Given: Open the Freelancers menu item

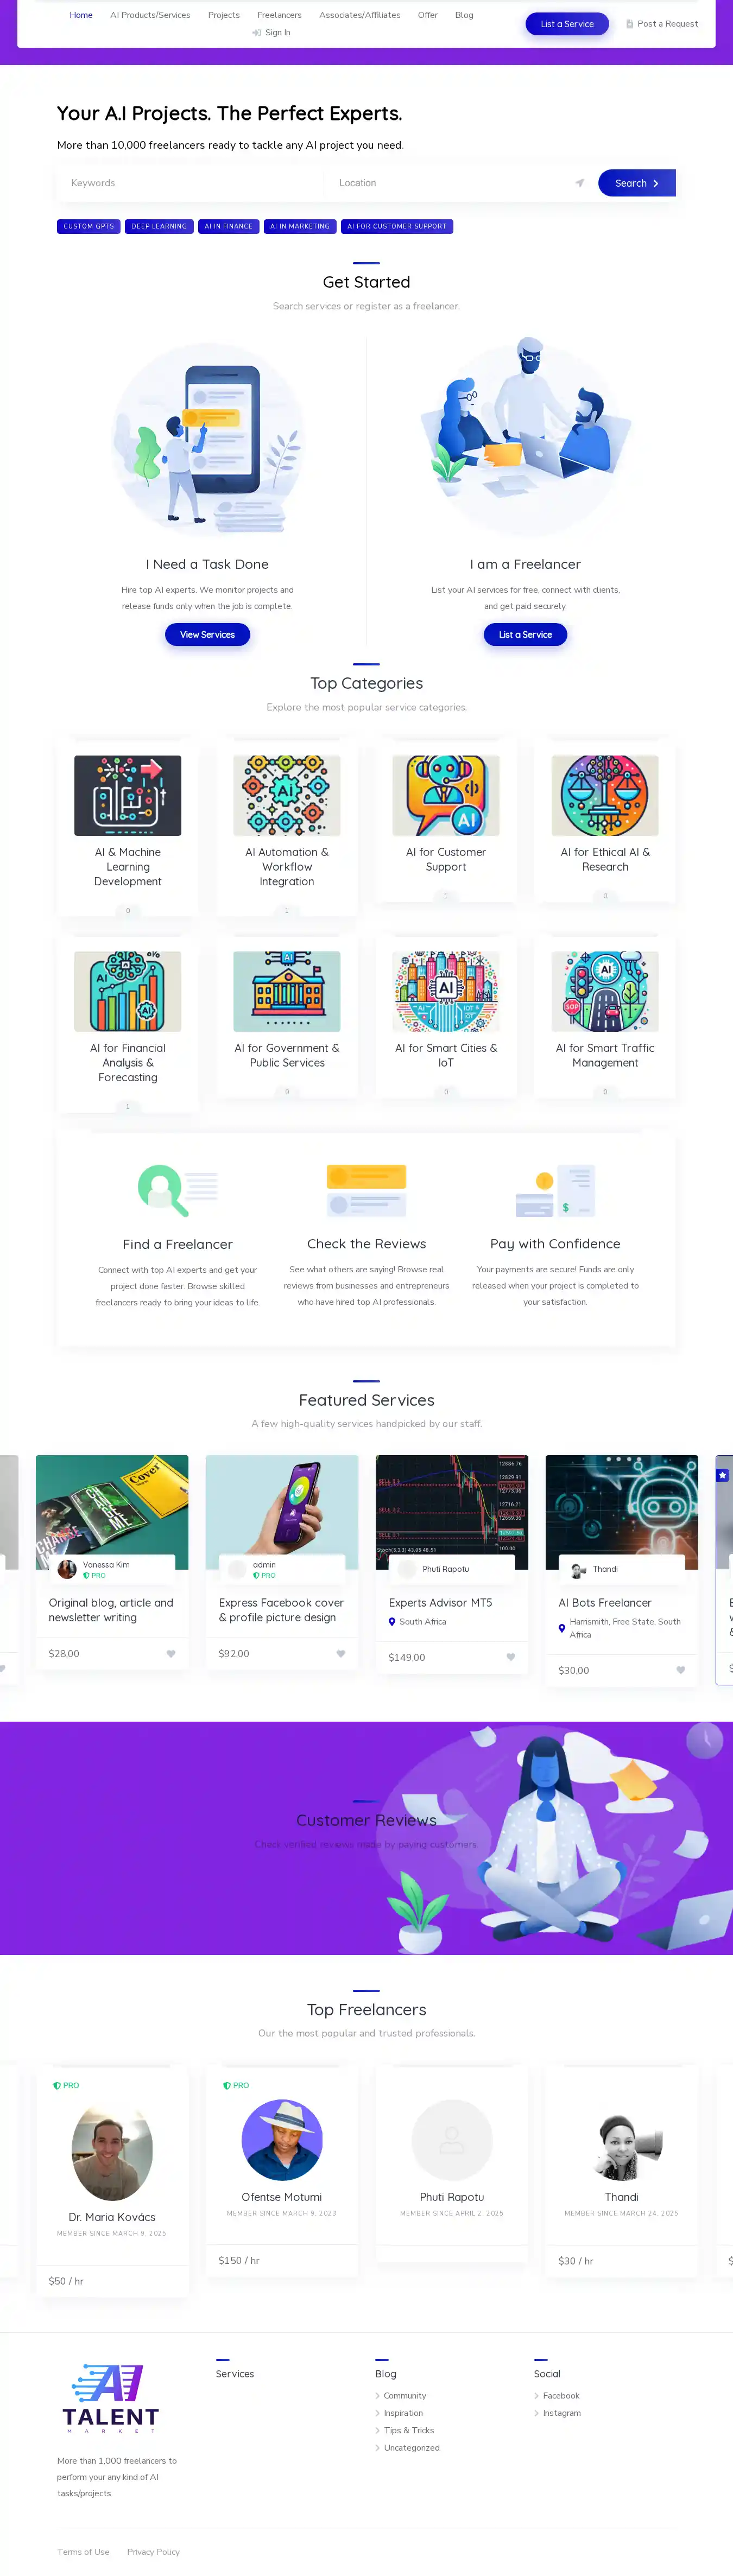Looking at the screenshot, I should click(x=279, y=15).
